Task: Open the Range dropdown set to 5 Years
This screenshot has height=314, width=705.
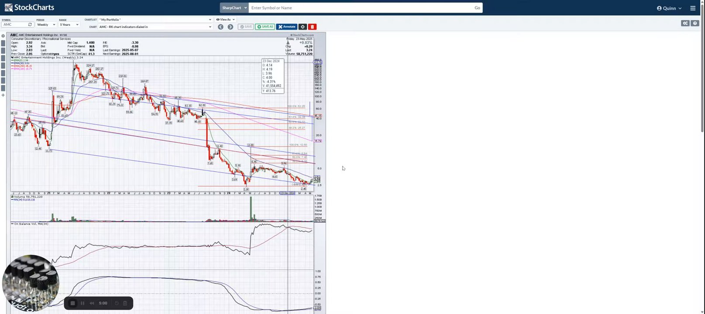Action: pos(69,25)
